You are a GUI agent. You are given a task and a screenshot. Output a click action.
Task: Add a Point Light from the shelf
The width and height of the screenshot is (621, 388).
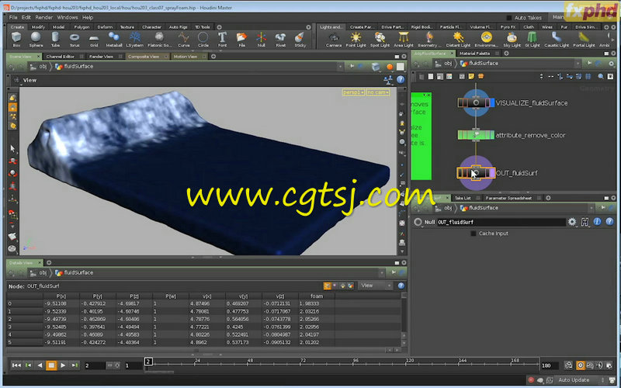(x=356, y=40)
